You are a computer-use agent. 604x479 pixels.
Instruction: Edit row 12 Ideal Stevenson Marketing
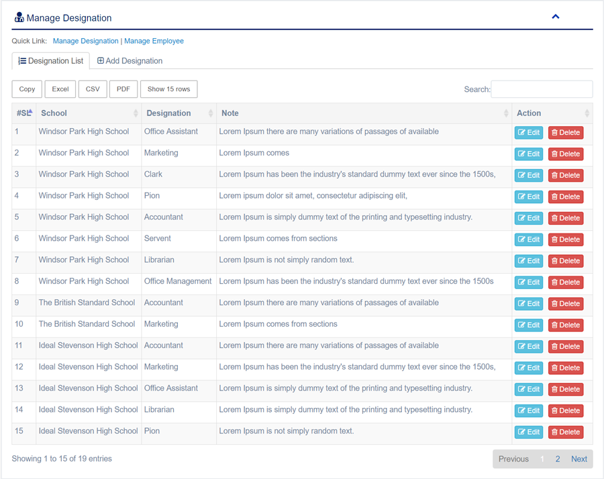529,368
